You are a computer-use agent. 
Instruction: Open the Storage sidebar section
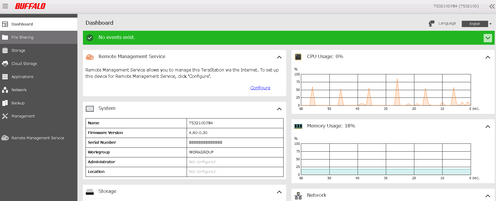point(18,50)
